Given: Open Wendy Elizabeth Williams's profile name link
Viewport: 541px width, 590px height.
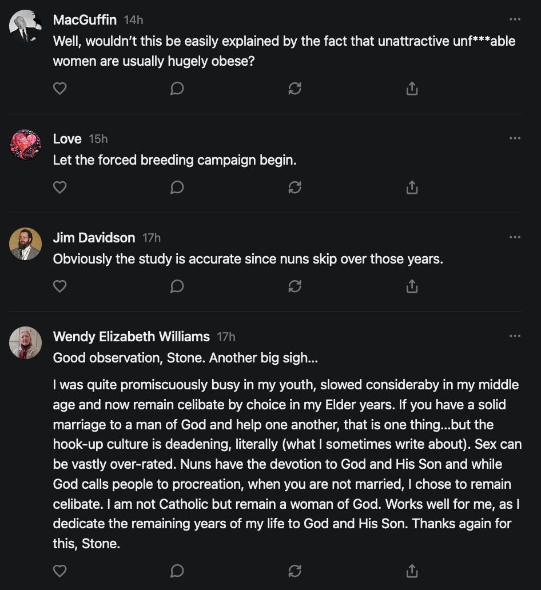Looking at the screenshot, I should coord(131,337).
